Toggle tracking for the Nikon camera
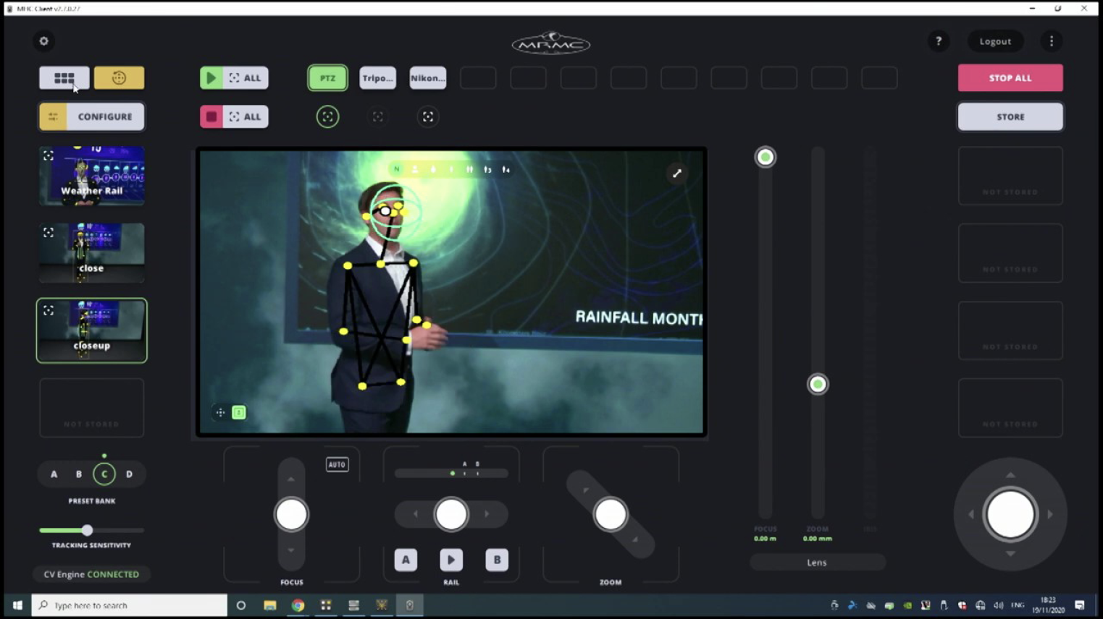The height and width of the screenshot is (619, 1103). pyautogui.click(x=428, y=116)
